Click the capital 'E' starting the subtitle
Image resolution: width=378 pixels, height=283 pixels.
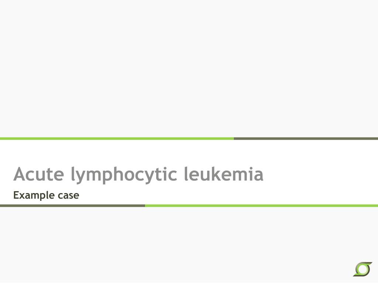pos(16,195)
